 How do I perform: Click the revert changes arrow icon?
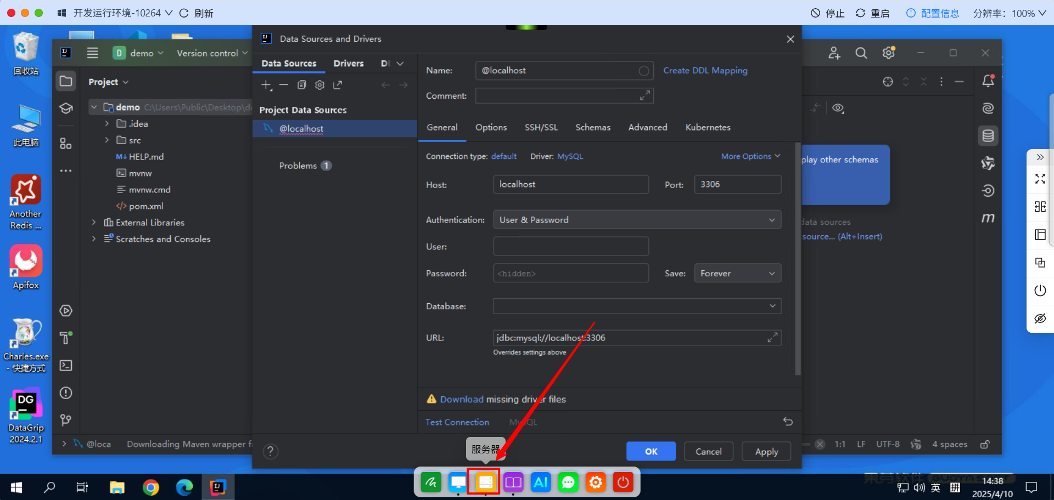(x=788, y=422)
